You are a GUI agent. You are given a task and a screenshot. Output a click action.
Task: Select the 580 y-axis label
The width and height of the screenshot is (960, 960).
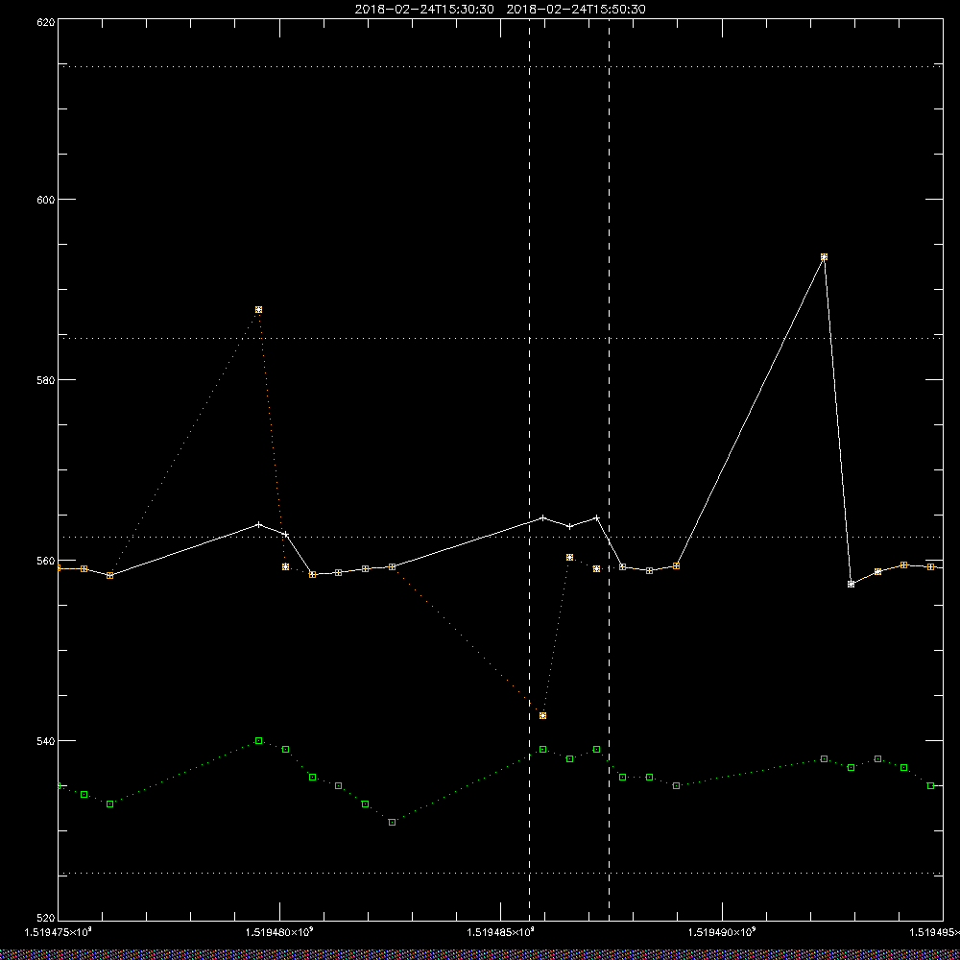47,379
